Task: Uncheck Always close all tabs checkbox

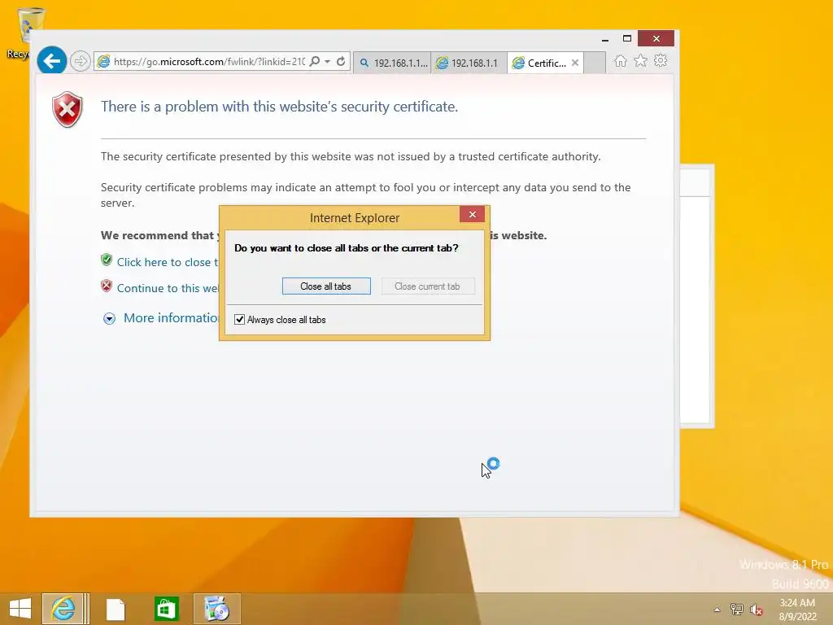Action: coord(240,319)
